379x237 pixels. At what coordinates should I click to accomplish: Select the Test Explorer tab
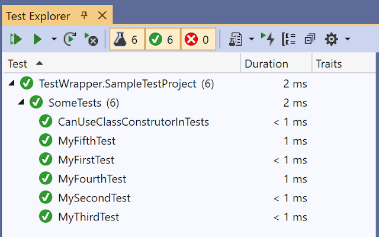tap(38, 16)
